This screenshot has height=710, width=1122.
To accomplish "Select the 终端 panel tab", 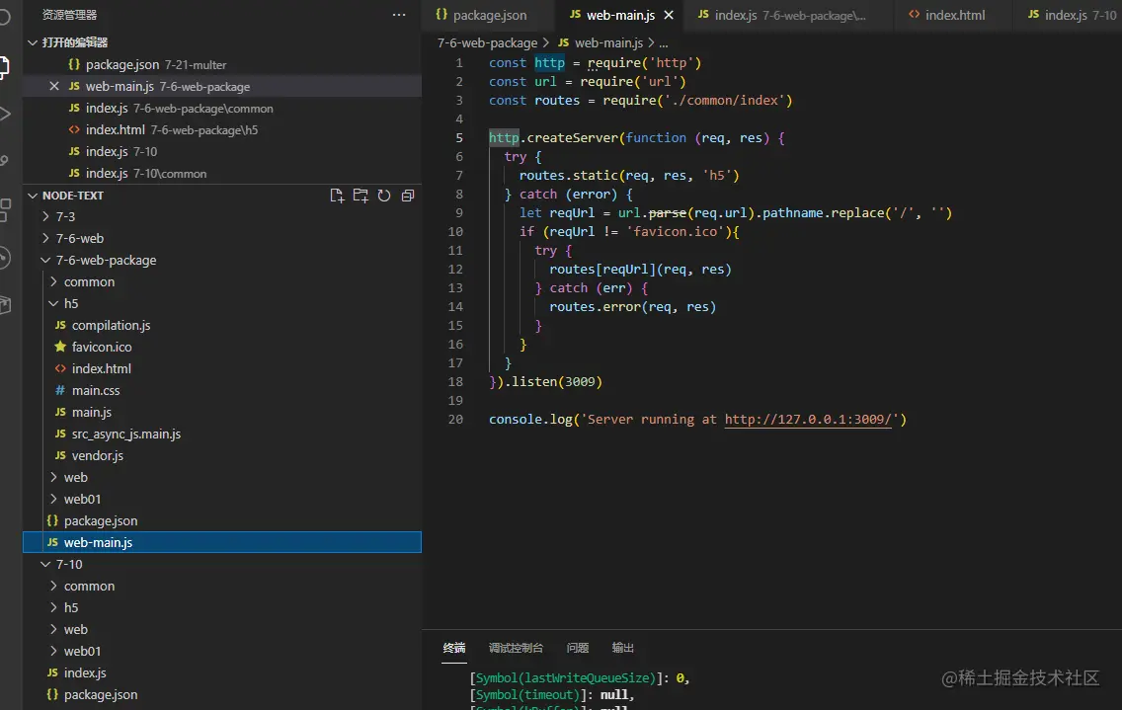I will 453,648.
